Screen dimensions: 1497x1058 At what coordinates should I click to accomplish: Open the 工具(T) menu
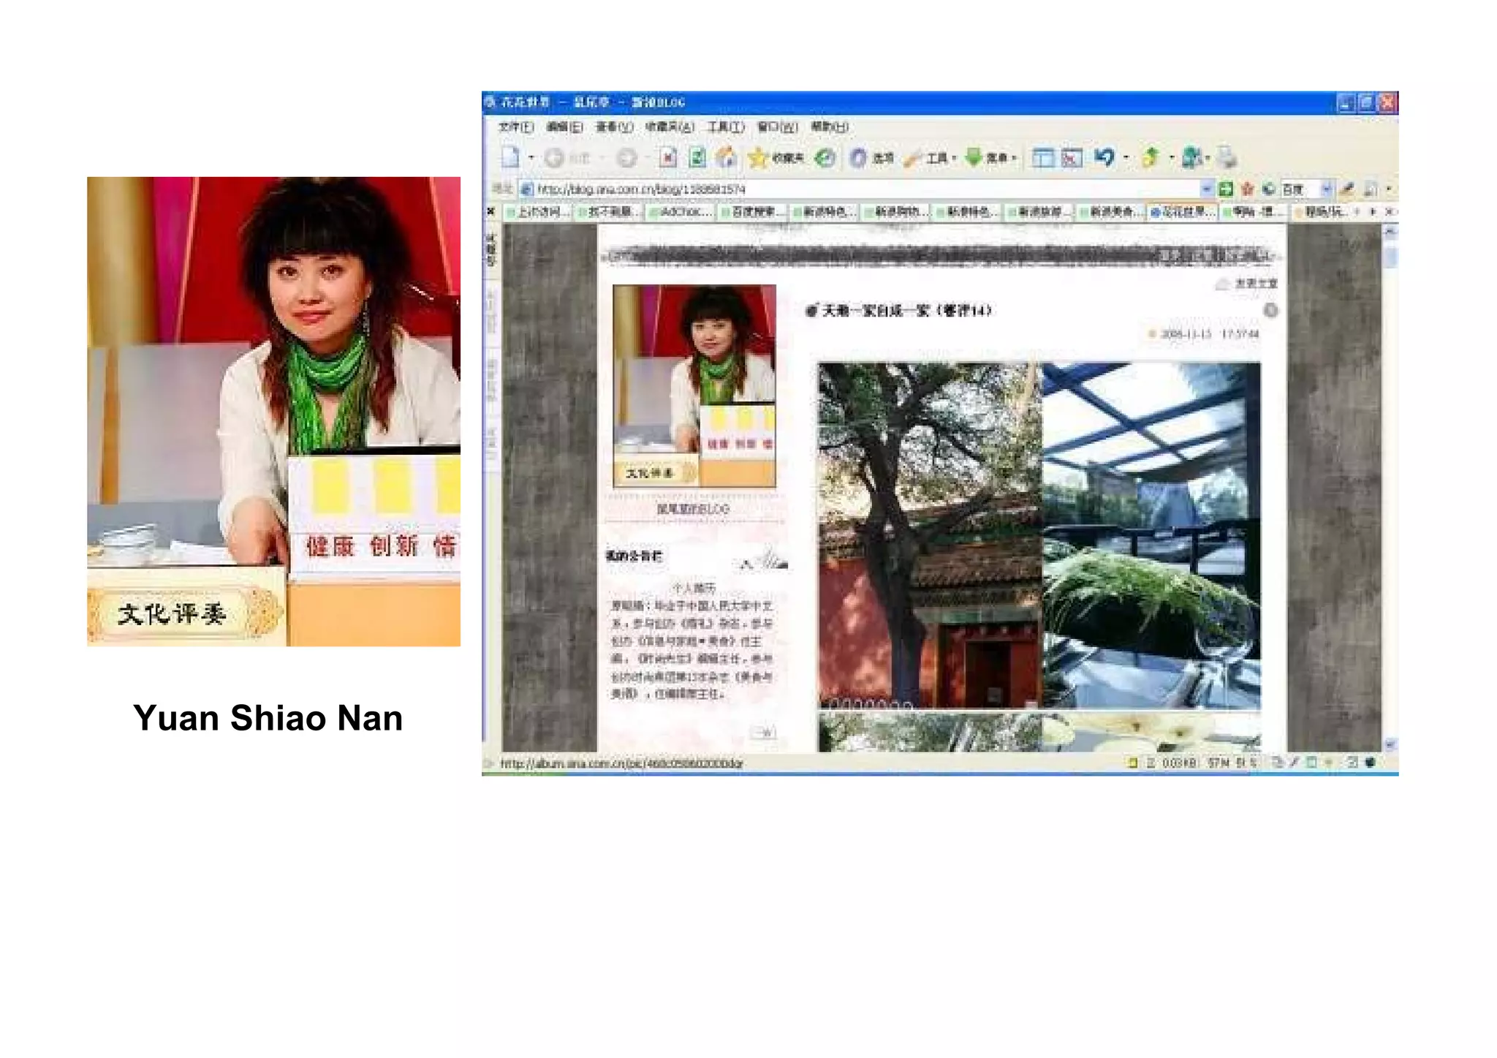tap(725, 127)
